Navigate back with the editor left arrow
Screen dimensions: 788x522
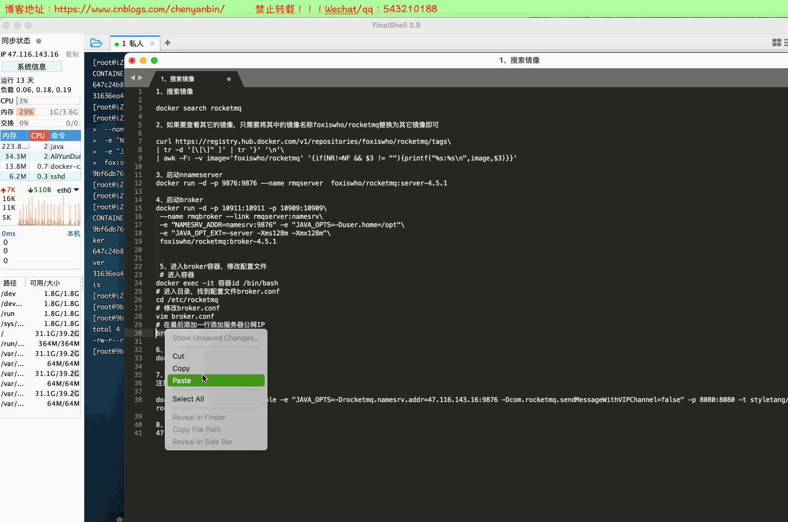(x=133, y=78)
